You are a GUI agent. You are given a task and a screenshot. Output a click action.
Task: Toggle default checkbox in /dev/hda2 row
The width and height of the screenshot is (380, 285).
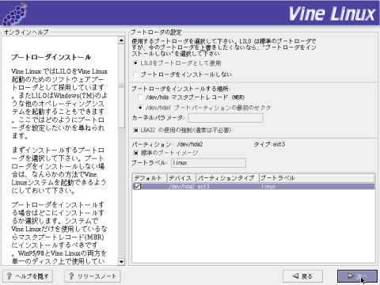coord(138,186)
